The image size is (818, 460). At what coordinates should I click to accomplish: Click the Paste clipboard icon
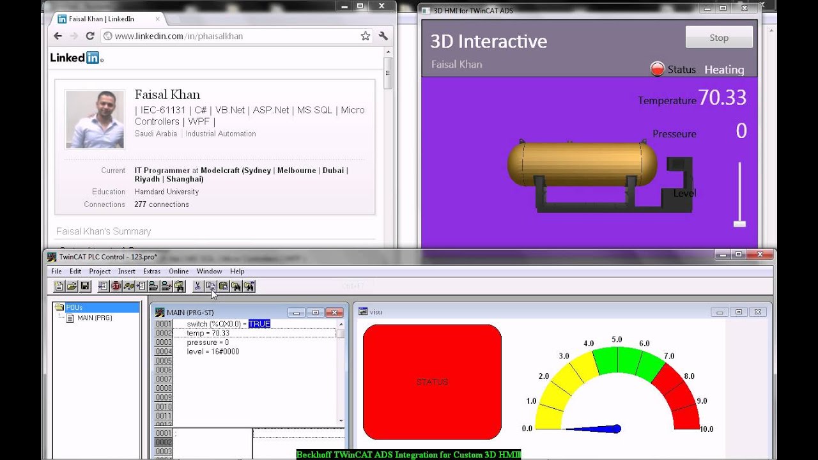tap(224, 286)
